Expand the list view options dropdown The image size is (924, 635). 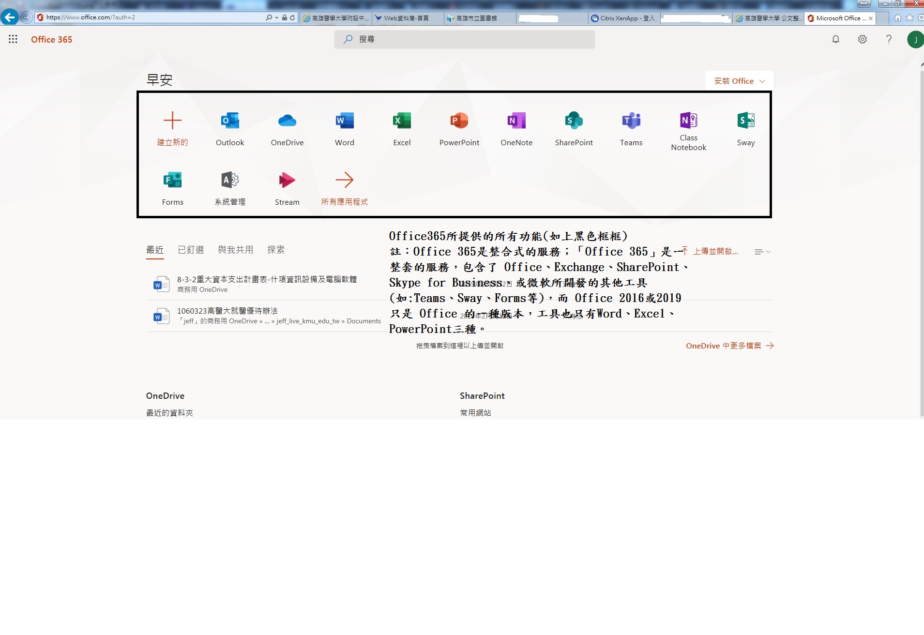[762, 252]
